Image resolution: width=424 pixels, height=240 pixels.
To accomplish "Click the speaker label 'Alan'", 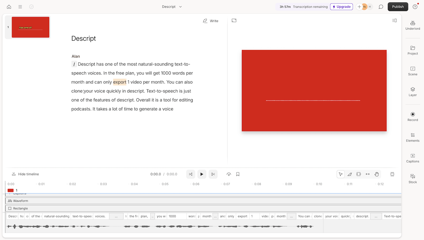I will tap(76, 56).
